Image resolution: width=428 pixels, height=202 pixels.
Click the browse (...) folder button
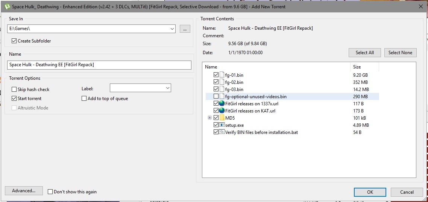[x=185, y=29]
